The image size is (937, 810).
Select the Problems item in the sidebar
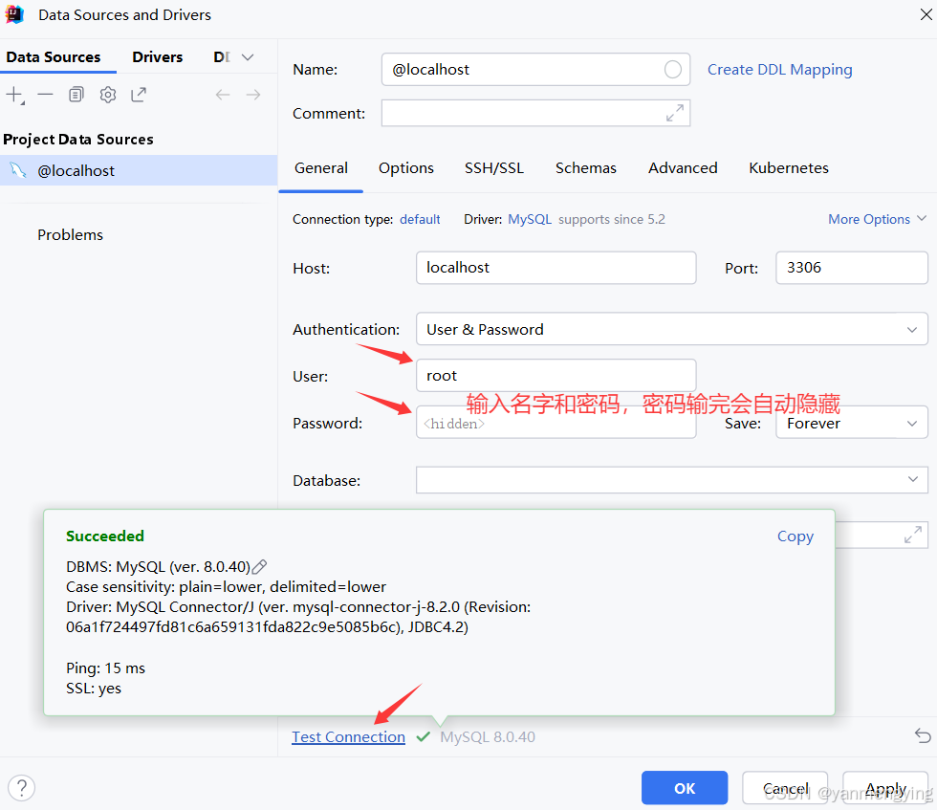coord(70,235)
